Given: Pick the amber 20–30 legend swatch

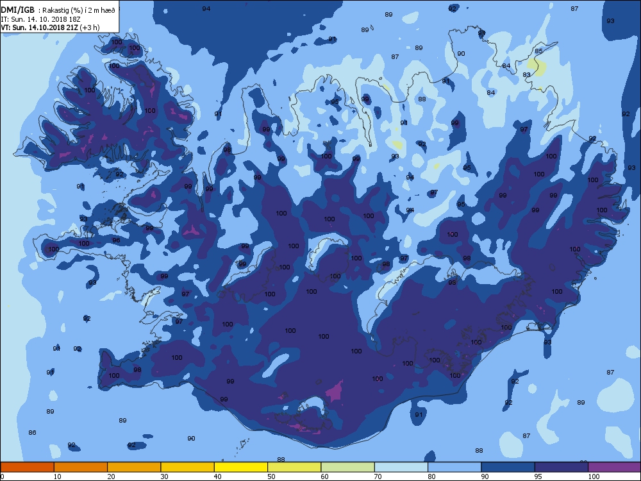Looking at the screenshot, I should [x=134, y=467].
